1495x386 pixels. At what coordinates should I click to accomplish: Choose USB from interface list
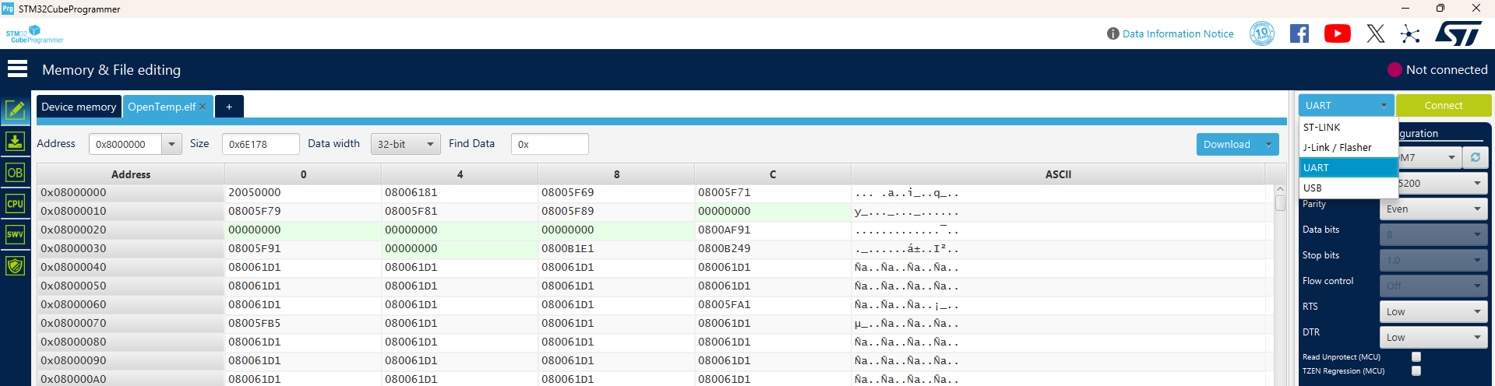(x=1348, y=188)
